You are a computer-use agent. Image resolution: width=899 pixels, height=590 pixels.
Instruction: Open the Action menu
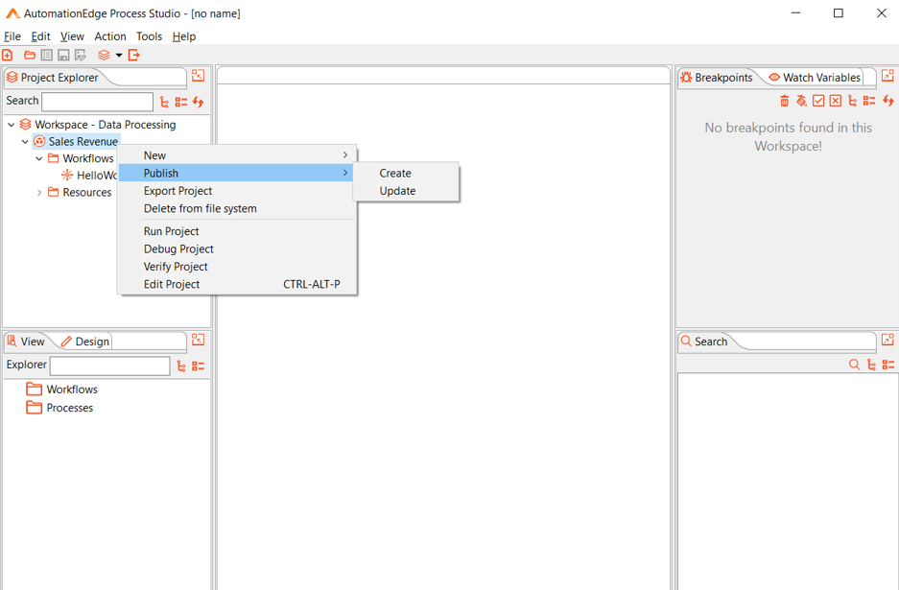(110, 36)
